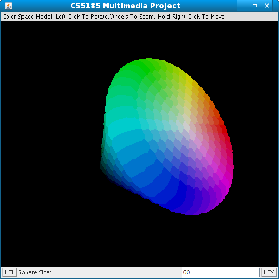279x279 pixels.
Task: Switch to HSV color model
Action: click(x=269, y=272)
